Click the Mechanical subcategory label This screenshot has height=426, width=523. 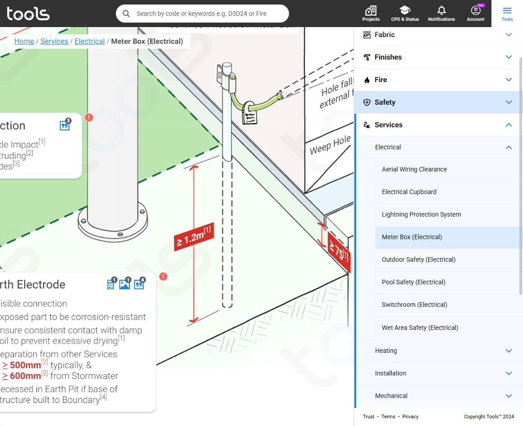(391, 396)
